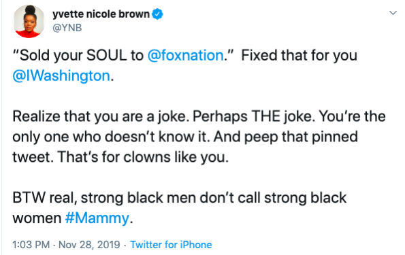Open the Twitter for iPhone source link
Viewport: 405px width, 255px height.
click(x=171, y=244)
